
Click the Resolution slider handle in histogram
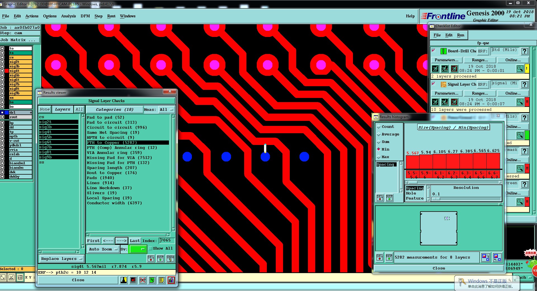coord(436,199)
